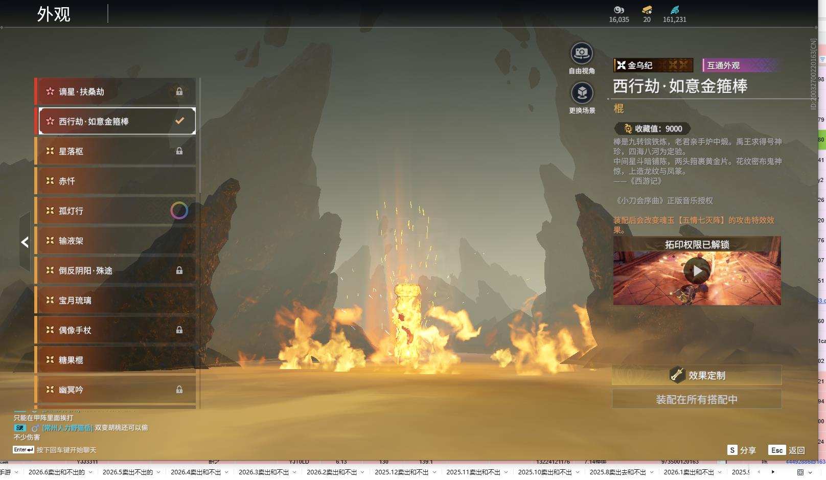Image resolution: width=826 pixels, height=480 pixels.
Task: Click the 分享 share button
Action: [742, 450]
